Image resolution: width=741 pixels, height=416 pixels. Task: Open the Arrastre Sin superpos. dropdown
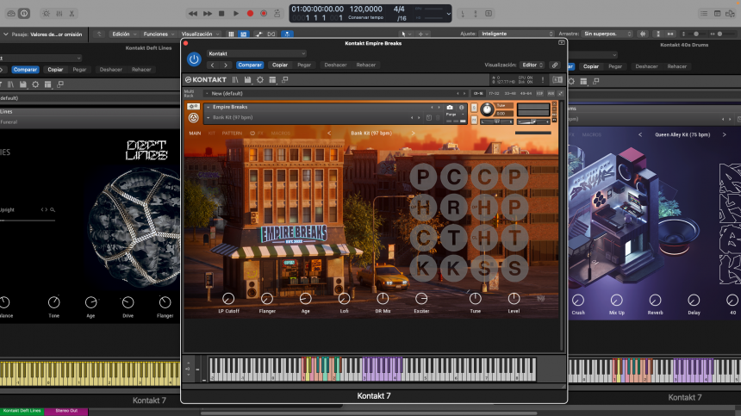[x=607, y=34]
